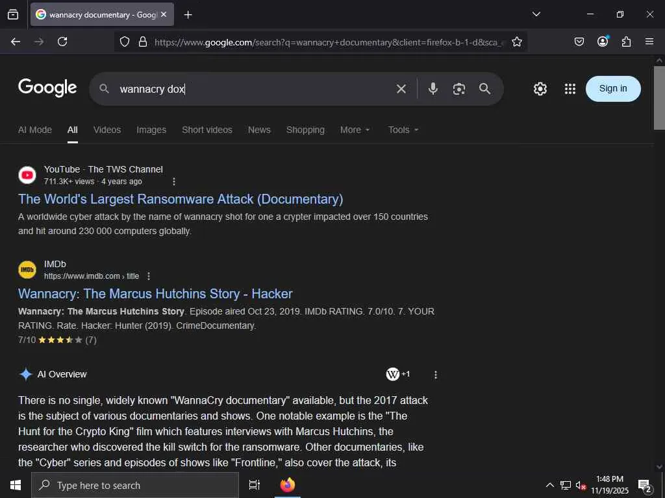Viewport: 665px width, 498px height.
Task: Submit search with magnifier button
Action: (484, 88)
